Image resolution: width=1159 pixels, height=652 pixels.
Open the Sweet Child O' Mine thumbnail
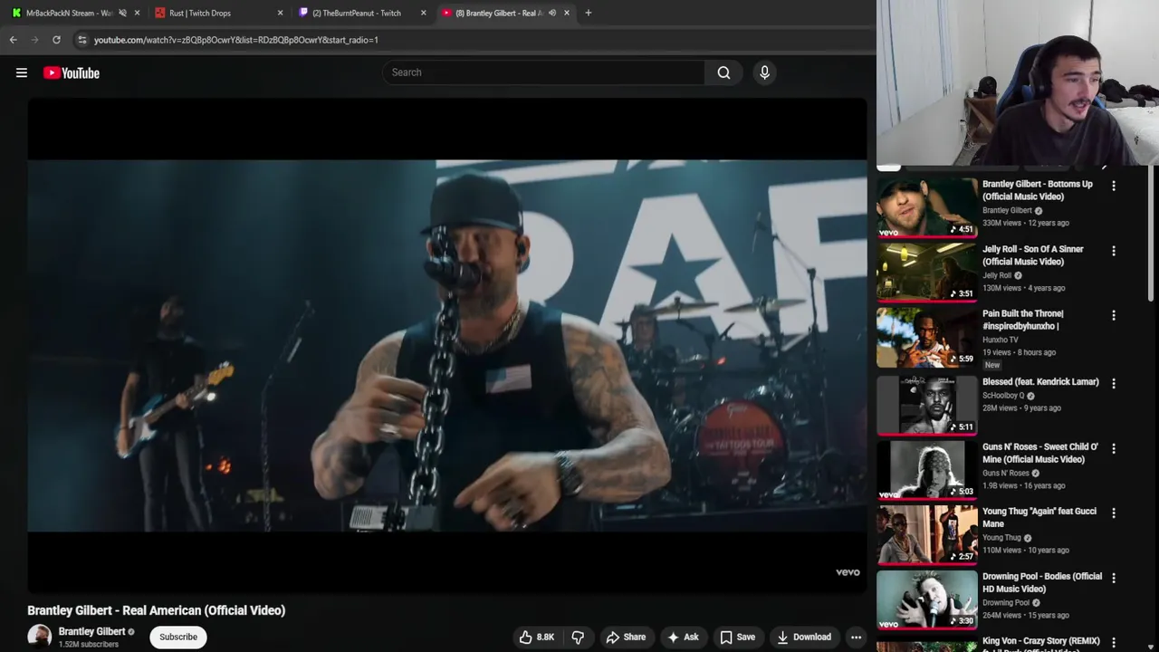[927, 469]
